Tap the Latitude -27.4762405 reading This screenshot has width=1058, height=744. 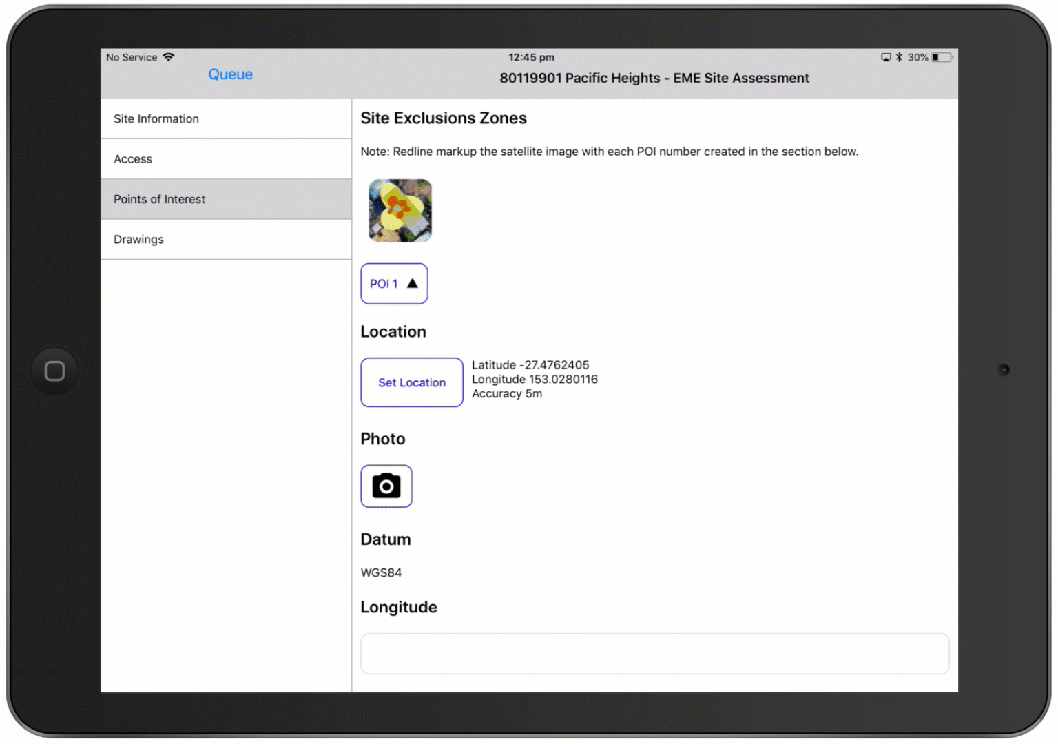[530, 365]
